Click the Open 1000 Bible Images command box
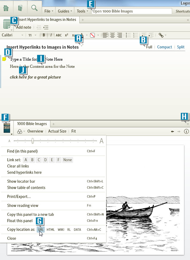Screen dimensions: 190x260 [132, 11]
